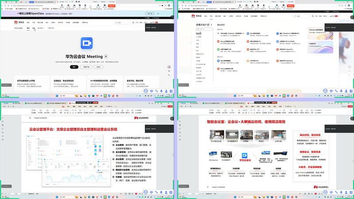Click the blue 华为云会议 icon in the smart meeting room slide
This screenshot has width=354, height=199.
(x=245, y=155)
